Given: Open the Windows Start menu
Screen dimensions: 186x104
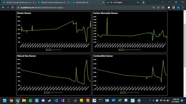Looking at the screenshot, I should pos(5,100).
